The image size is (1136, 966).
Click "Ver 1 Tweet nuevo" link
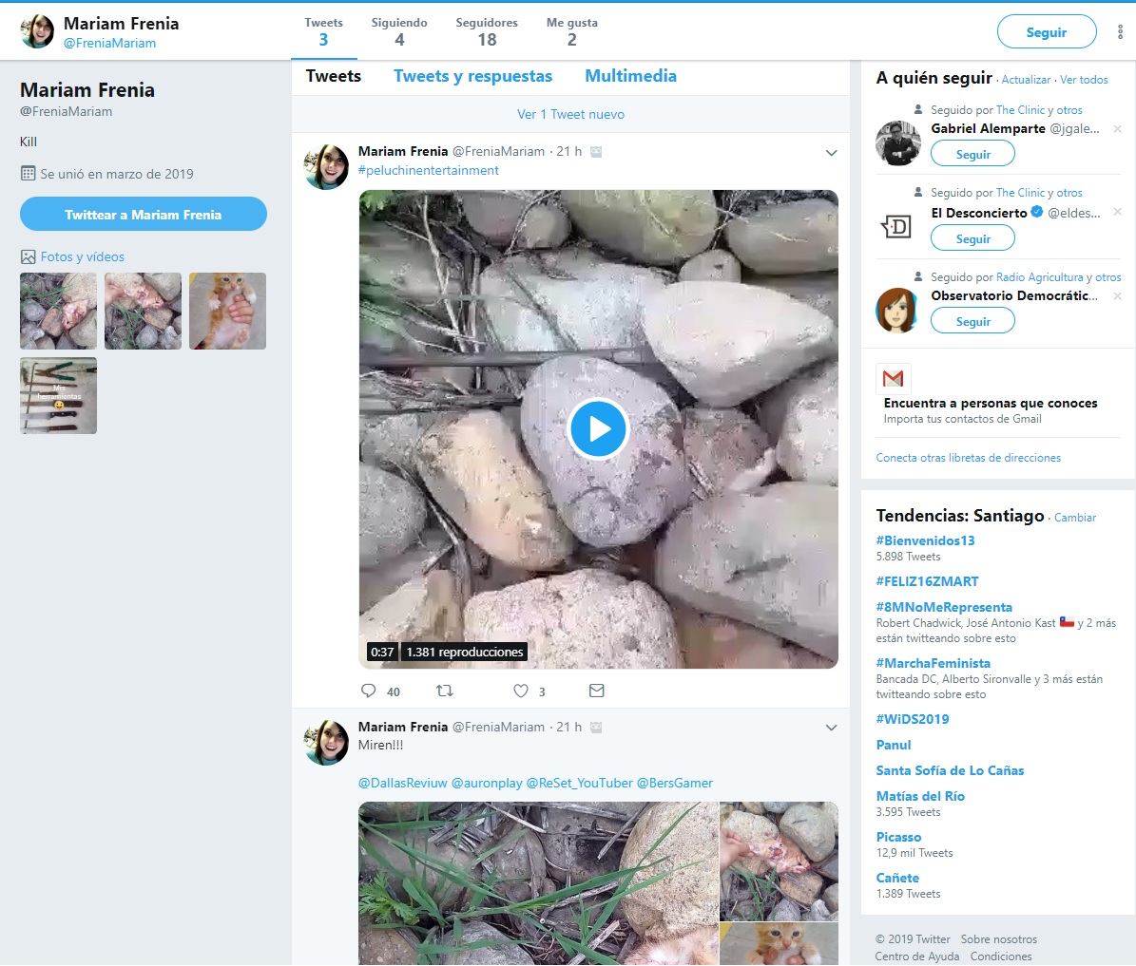pyautogui.click(x=570, y=114)
